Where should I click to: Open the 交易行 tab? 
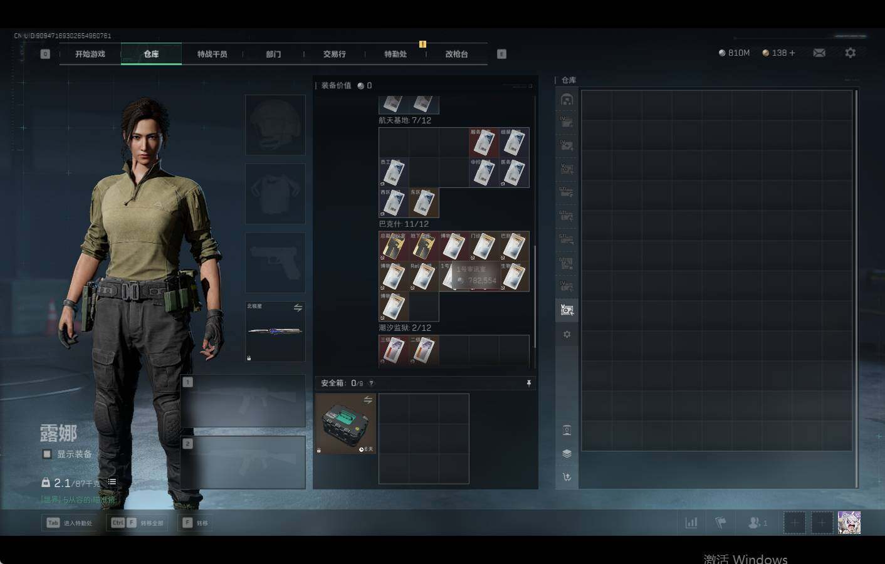click(x=334, y=54)
